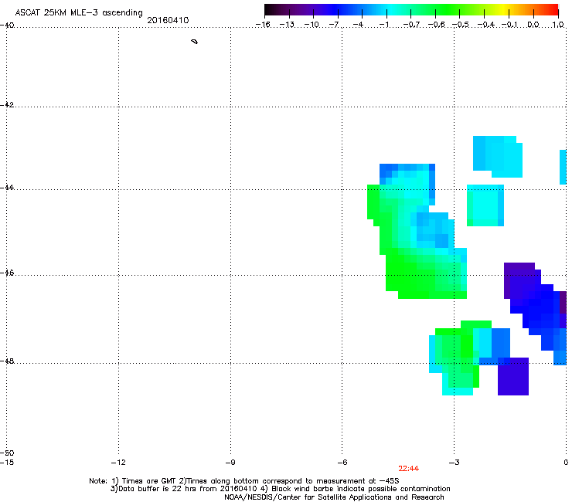Click the -1 colorbar tick label
The width and height of the screenshot is (572, 502).
(383, 25)
